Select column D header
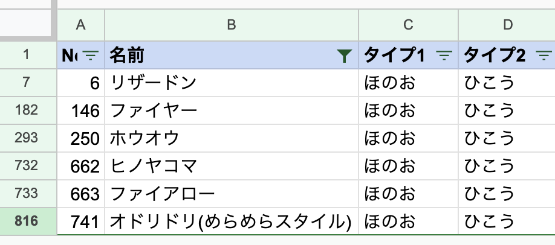555x245 pixels. [507, 25]
